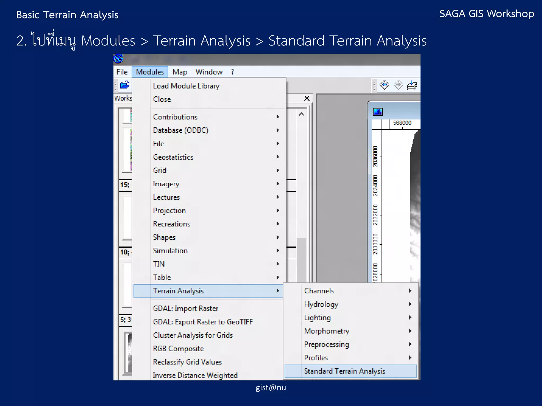Click the workspace vertical scrollbar thumb
542x406 pixels.
click(x=301, y=260)
